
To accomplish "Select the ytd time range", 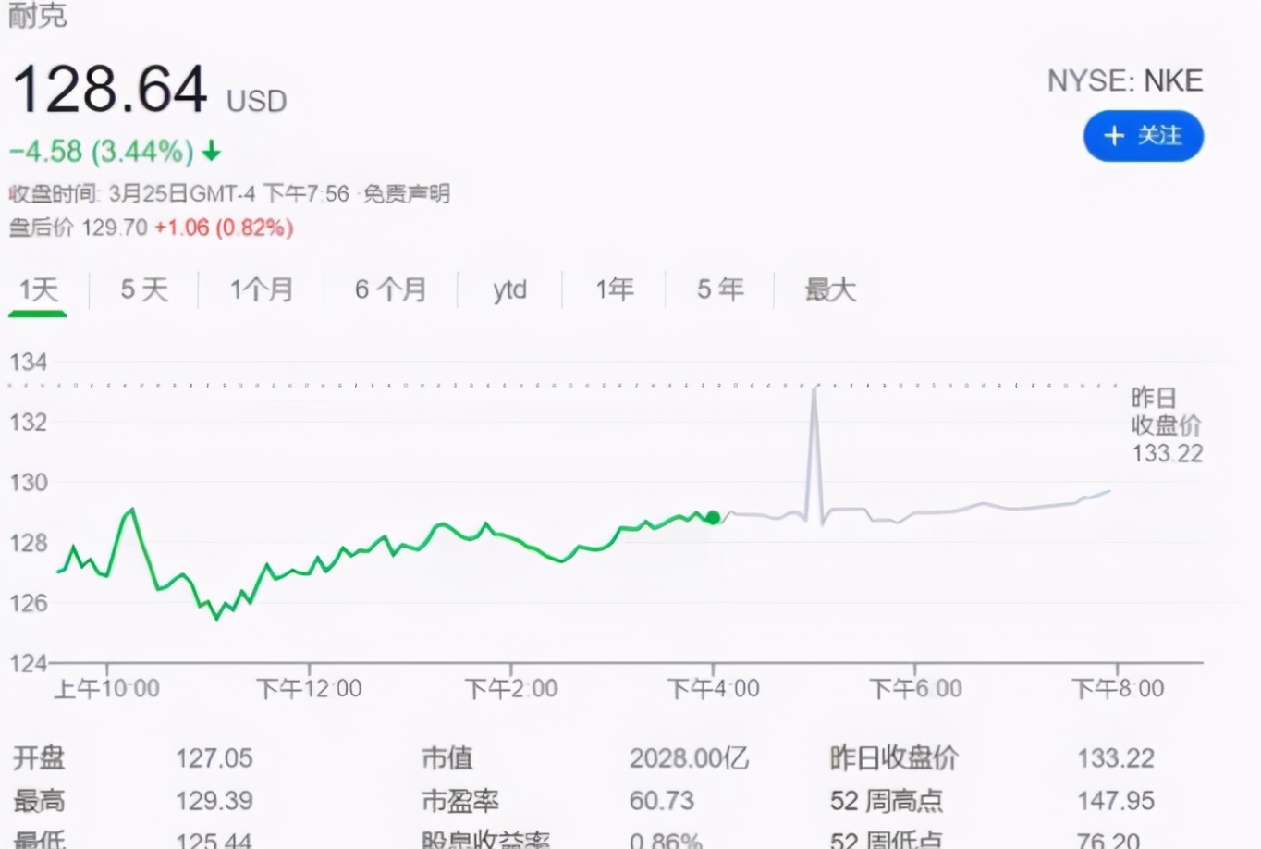I will (x=509, y=289).
